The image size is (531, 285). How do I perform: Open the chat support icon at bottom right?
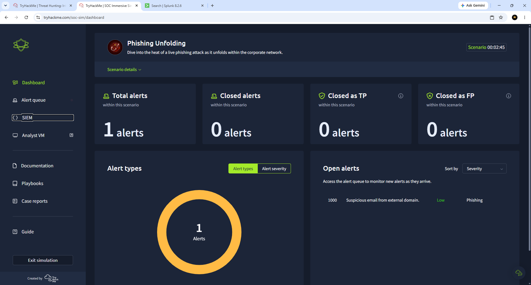(x=519, y=273)
